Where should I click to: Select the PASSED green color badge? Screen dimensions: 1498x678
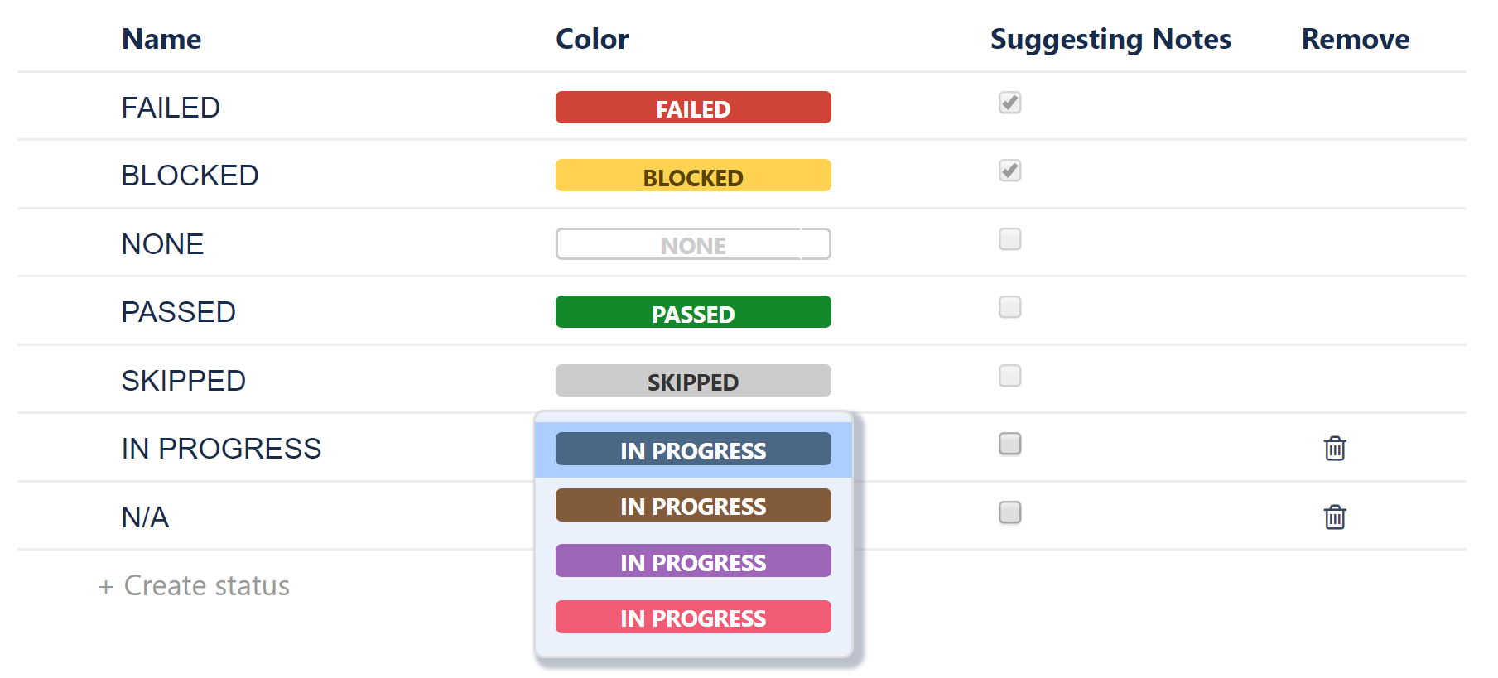click(x=693, y=312)
